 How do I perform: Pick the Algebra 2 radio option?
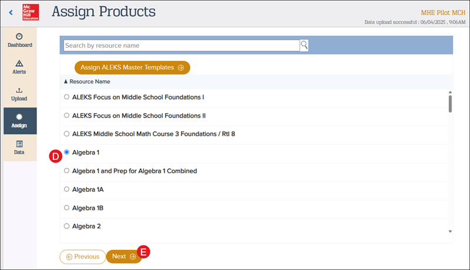[66, 226]
